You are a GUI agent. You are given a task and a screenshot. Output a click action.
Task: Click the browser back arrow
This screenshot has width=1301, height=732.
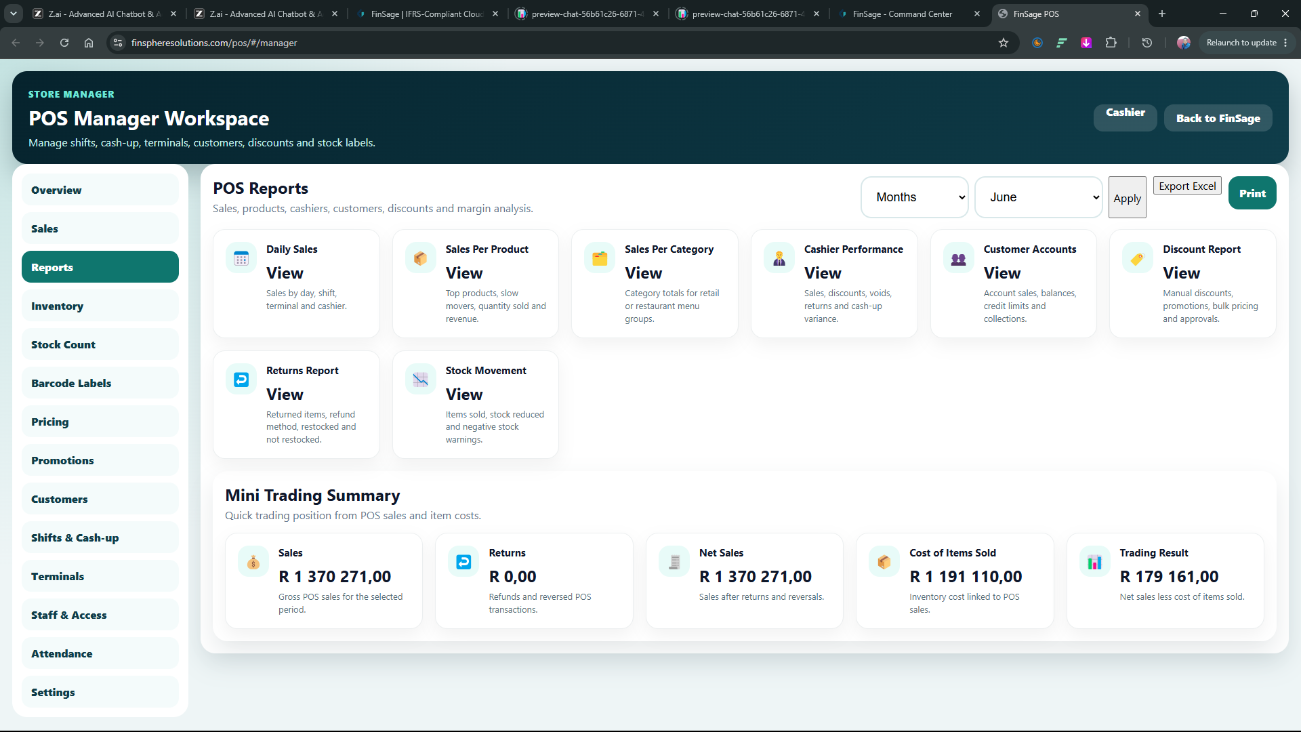pos(16,43)
